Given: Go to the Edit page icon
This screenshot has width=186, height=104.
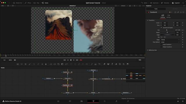Looking at the screenshot, I should coord(81,101).
